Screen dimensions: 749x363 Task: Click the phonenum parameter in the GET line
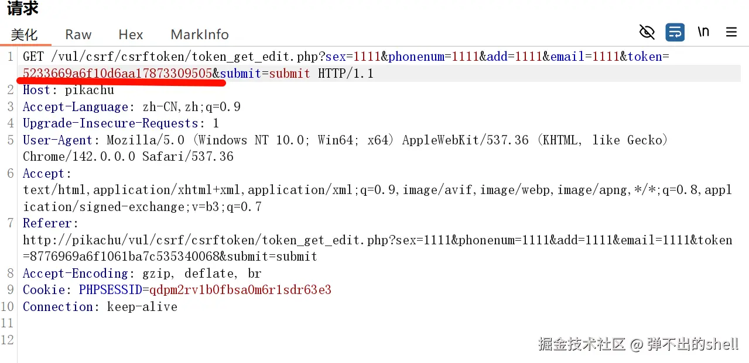[x=414, y=57]
